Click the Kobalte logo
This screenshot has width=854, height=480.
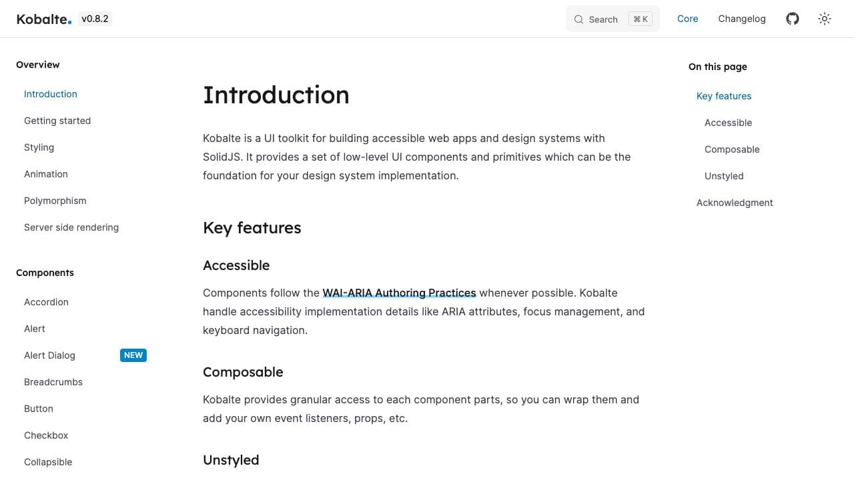(43, 19)
